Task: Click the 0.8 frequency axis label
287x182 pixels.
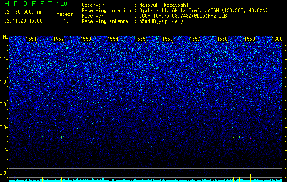Action: (4, 127)
